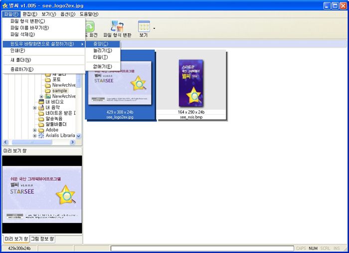Select 타일(T) wallpaper option
Screen dimensions: 349x253
point(103,57)
